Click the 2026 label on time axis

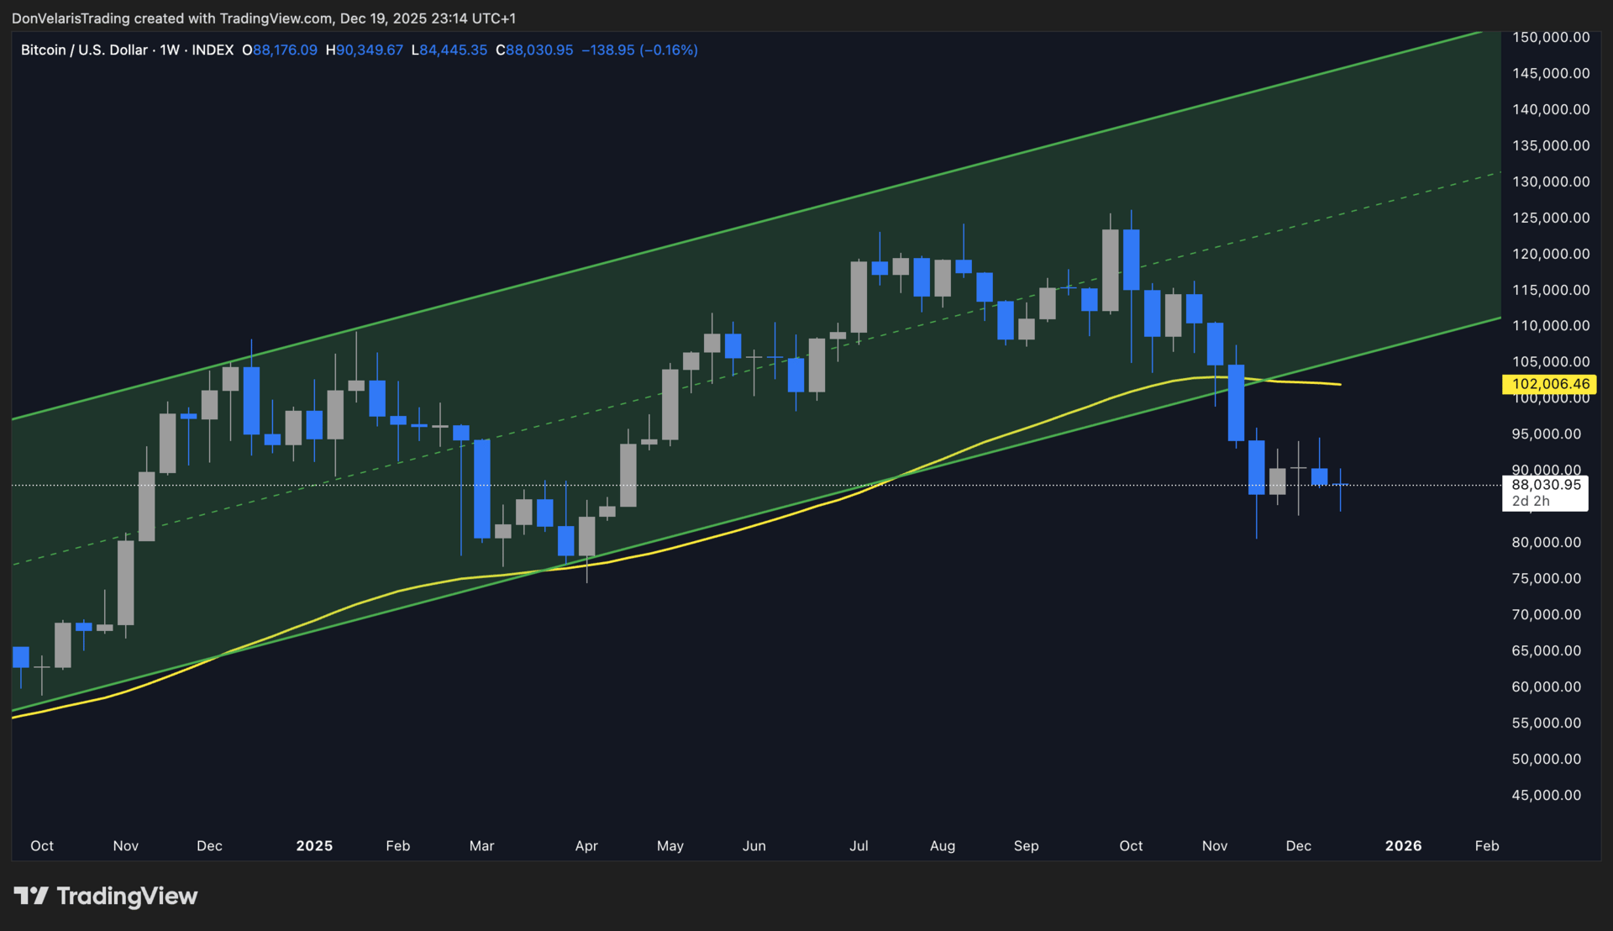[1403, 846]
